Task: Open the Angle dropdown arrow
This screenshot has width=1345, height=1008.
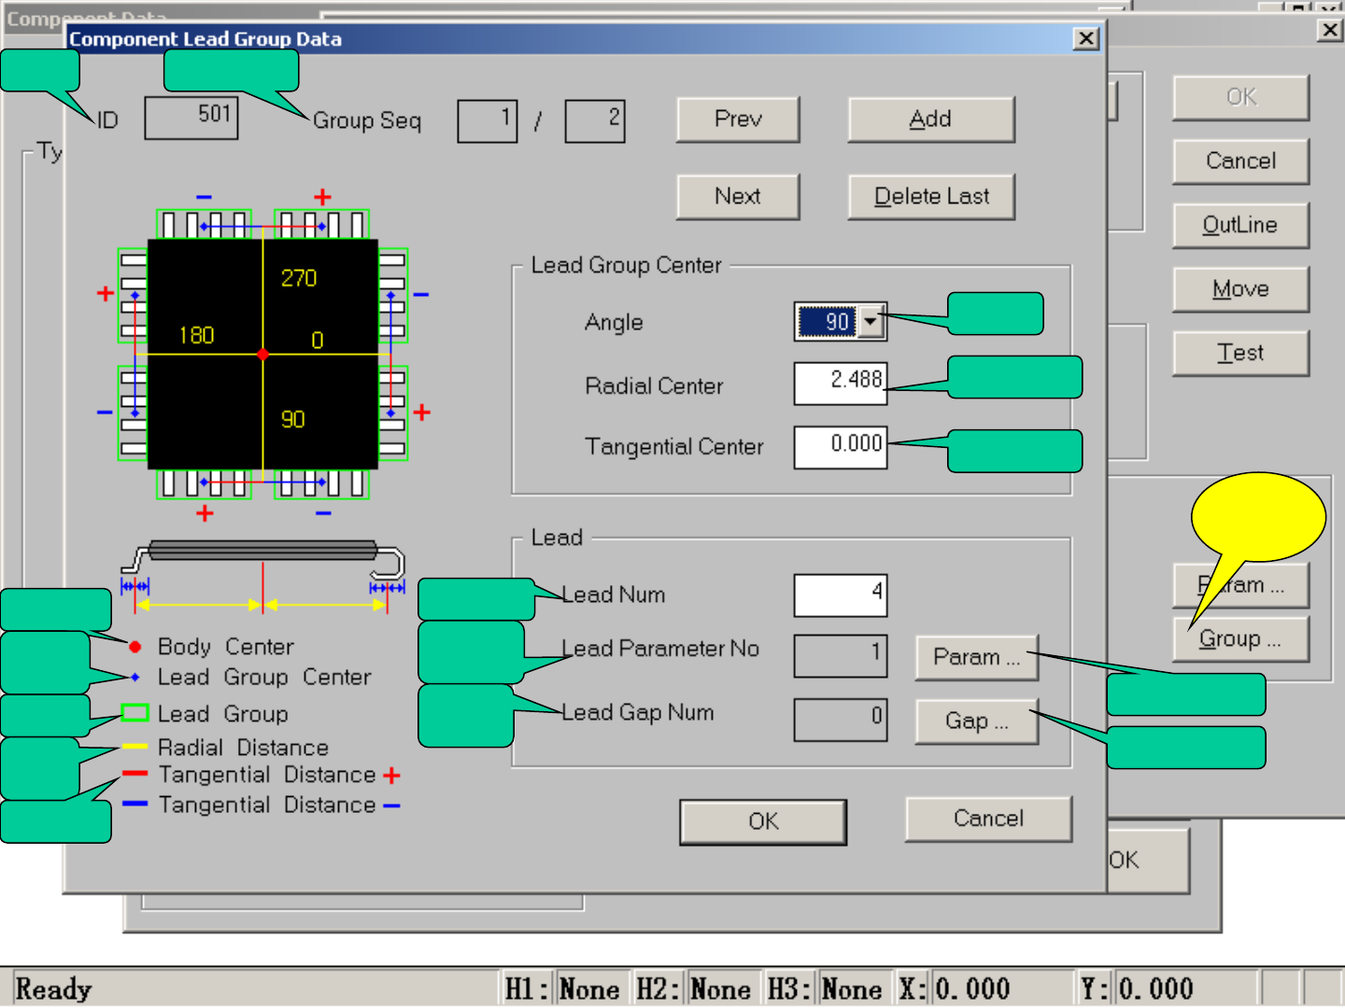Action: (871, 322)
